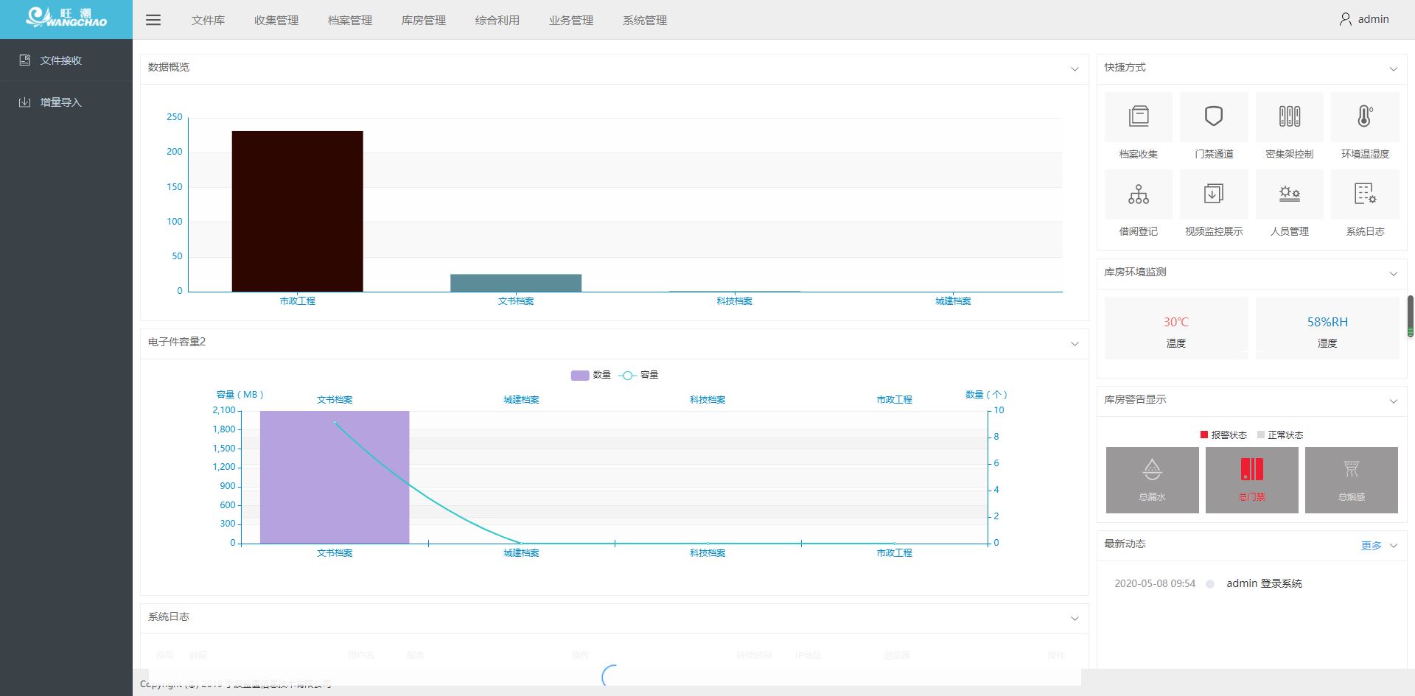1415x696 pixels.
Task: Collapse the 电子件容量2 panel
Action: coord(1075,343)
